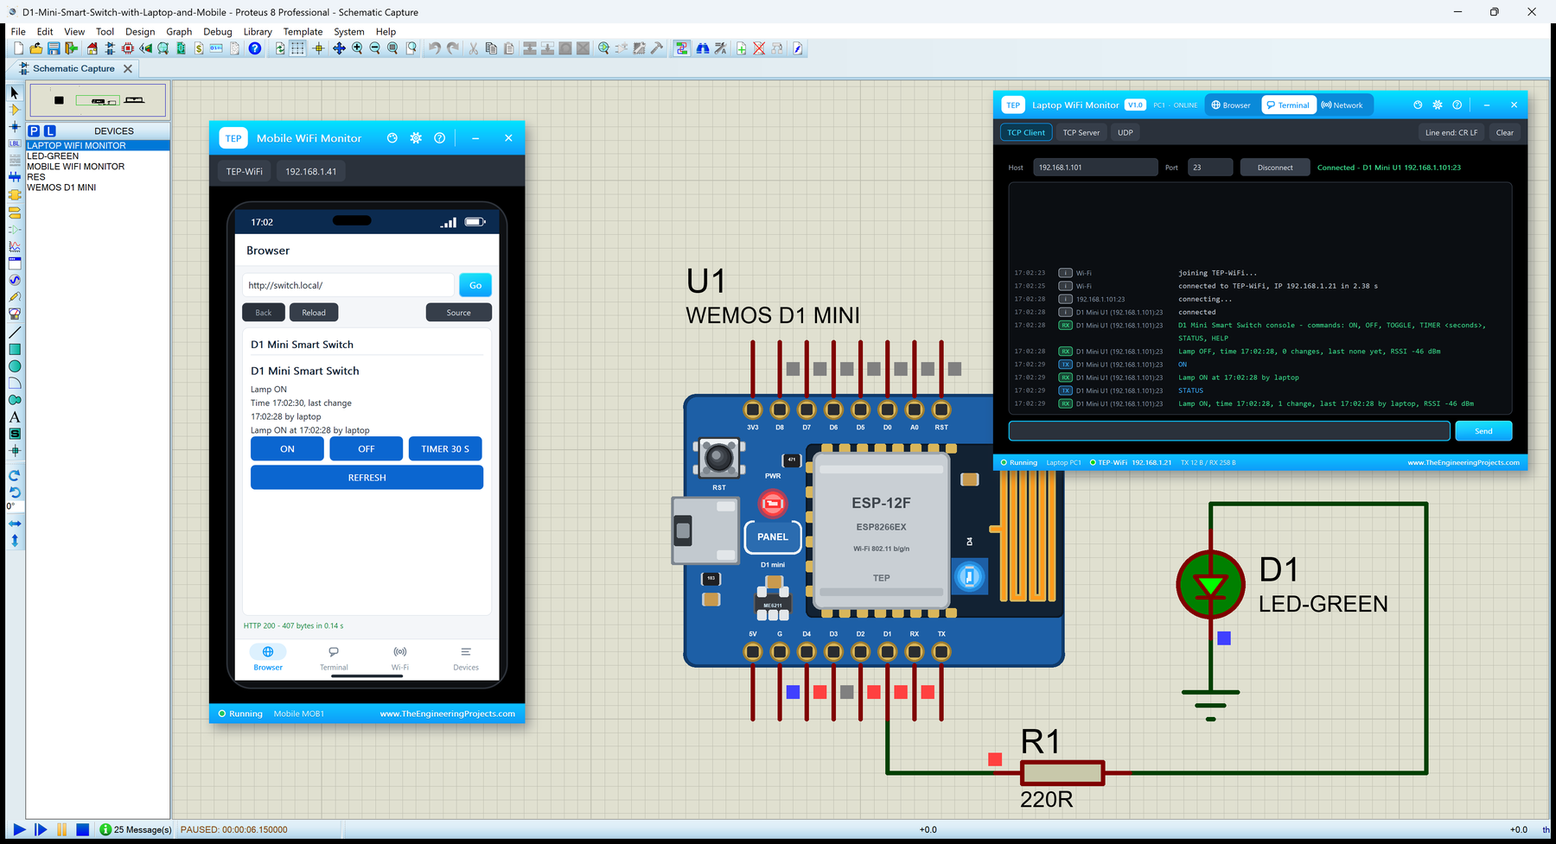Screen dimensions: 1556x844
Task: Select the 2D circle graphics tool
Action: pyautogui.click(x=15, y=366)
